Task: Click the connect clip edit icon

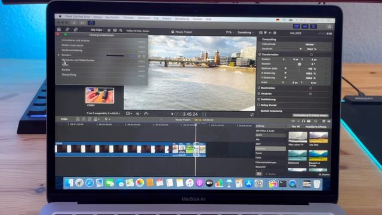Action: point(78,119)
